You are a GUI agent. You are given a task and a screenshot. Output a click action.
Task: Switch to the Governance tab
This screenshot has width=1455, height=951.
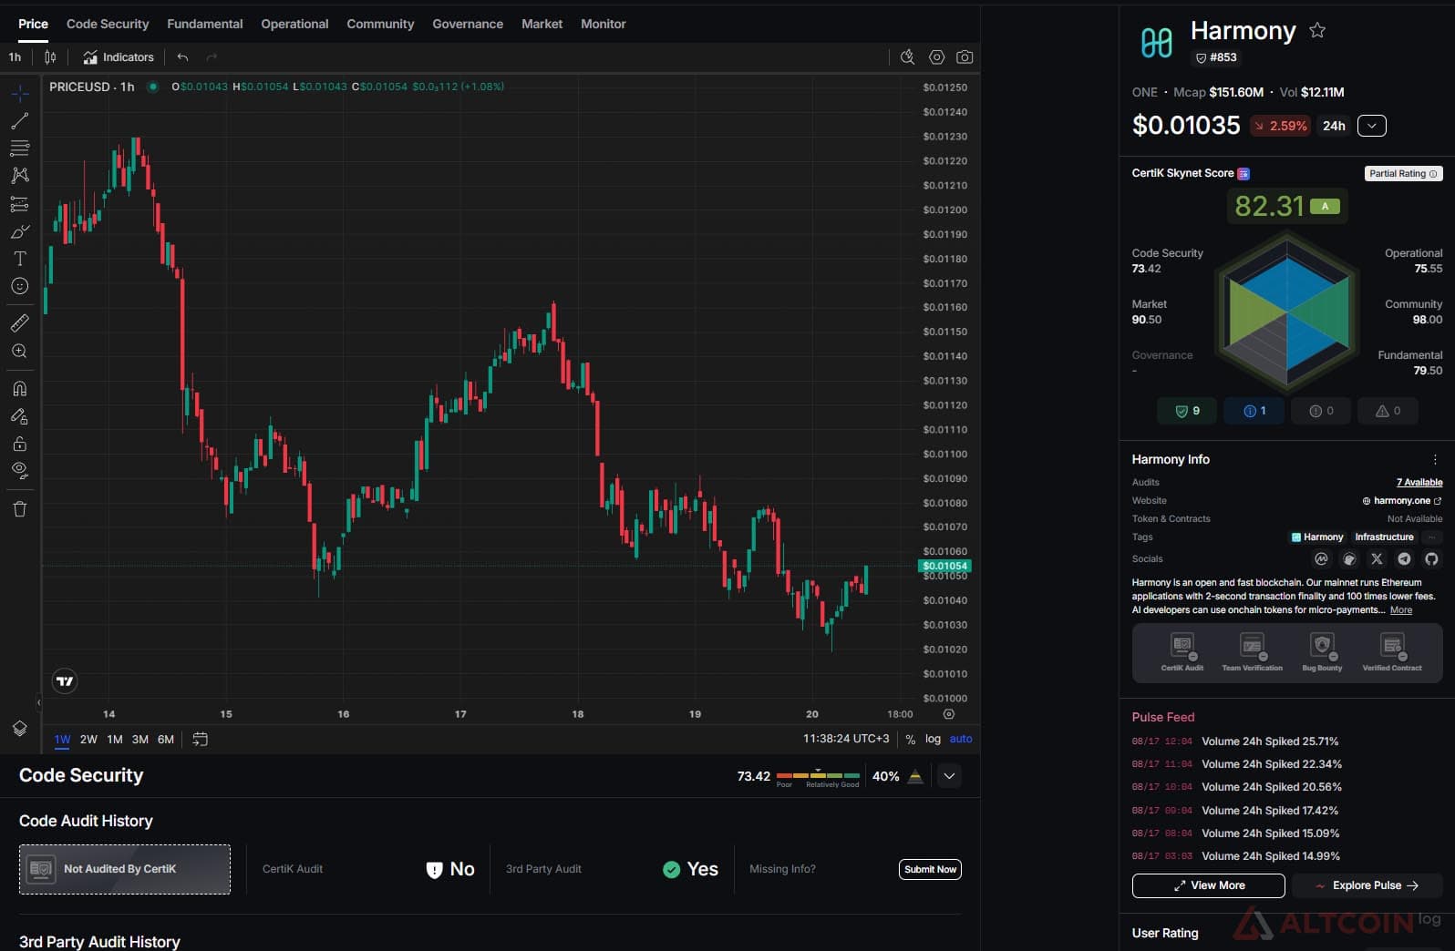(x=468, y=24)
